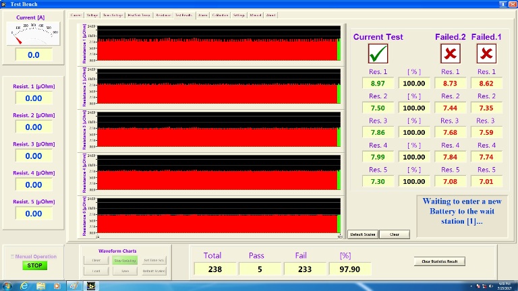
Task: Click Failed.2 Res. 1 value 8.73
Action: 451,83
